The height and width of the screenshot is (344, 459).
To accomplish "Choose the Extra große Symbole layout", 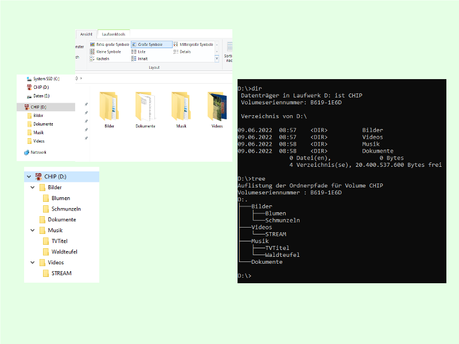I will [x=110, y=45].
